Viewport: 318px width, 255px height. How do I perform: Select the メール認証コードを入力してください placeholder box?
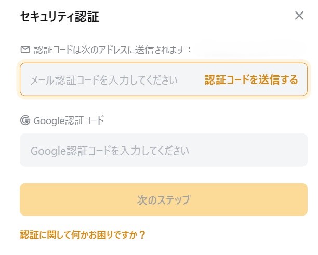(104, 80)
